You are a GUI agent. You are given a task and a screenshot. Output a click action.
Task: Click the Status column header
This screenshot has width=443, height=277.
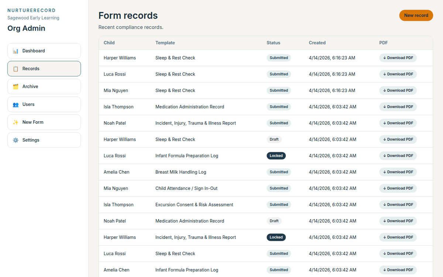point(273,42)
